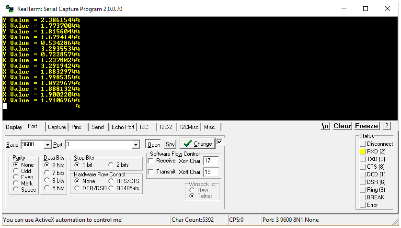Choose 7 bits for data bits
Viewport: 401px width, 228px height.
46,173
